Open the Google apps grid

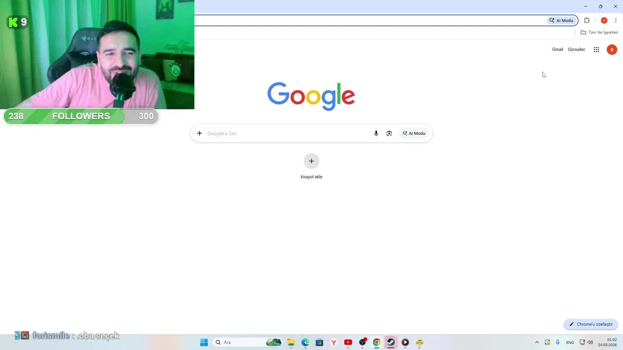596,50
